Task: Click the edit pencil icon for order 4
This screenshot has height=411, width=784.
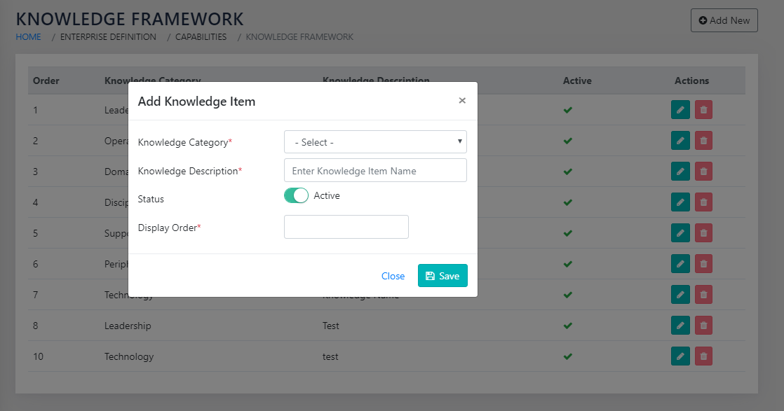Action: (680, 202)
